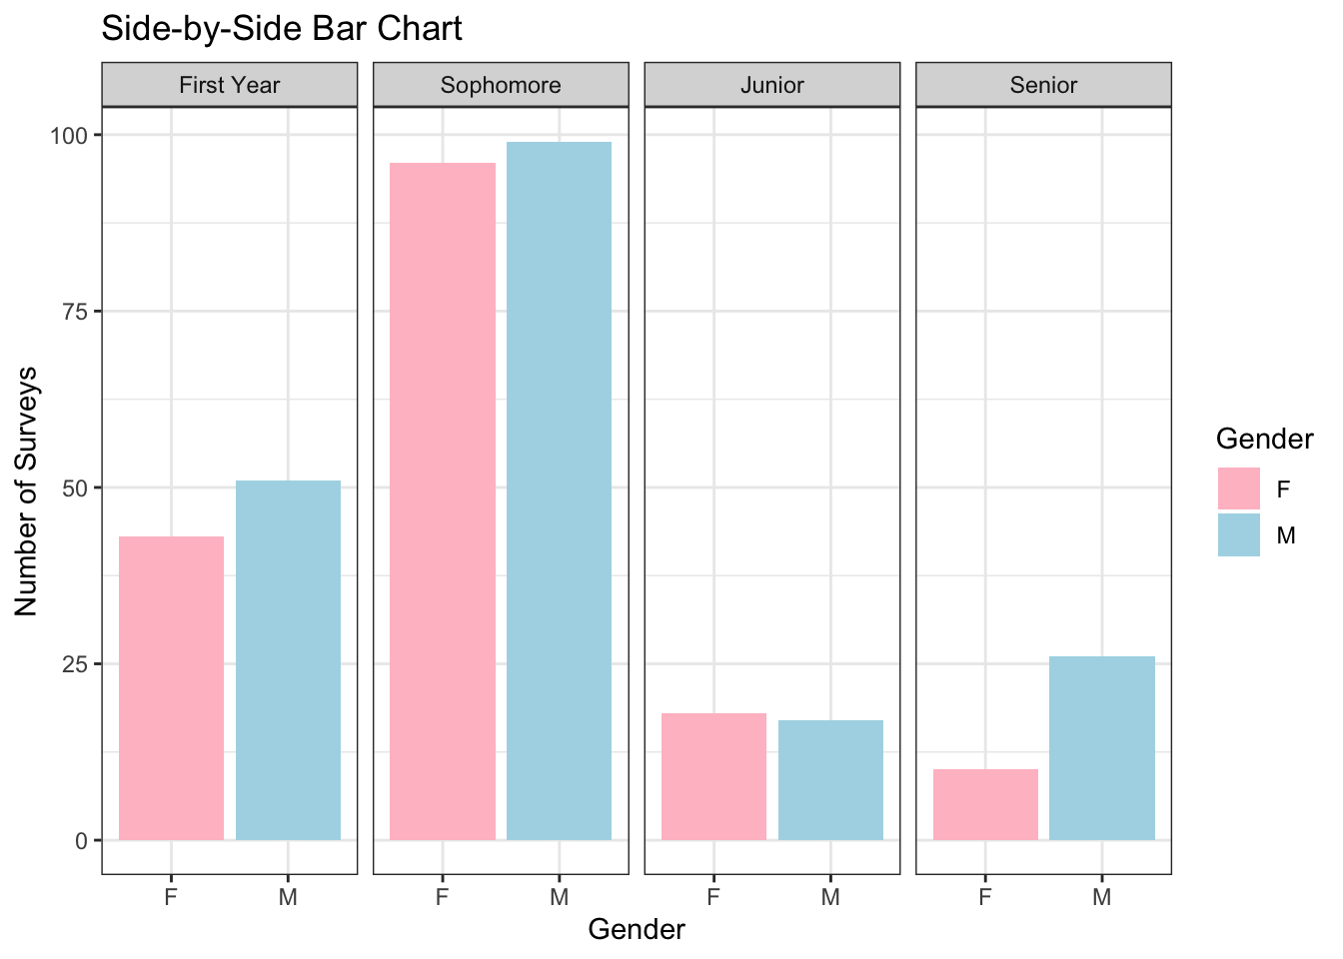Click the Sophomore female pink bar
Image resolution: width=1343 pixels, height=959 pixels.
[443, 501]
